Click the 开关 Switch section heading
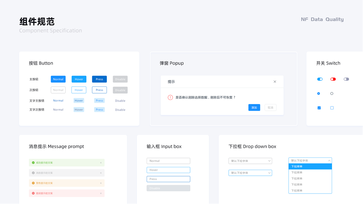Screen dimensions: 363x204 [328, 63]
